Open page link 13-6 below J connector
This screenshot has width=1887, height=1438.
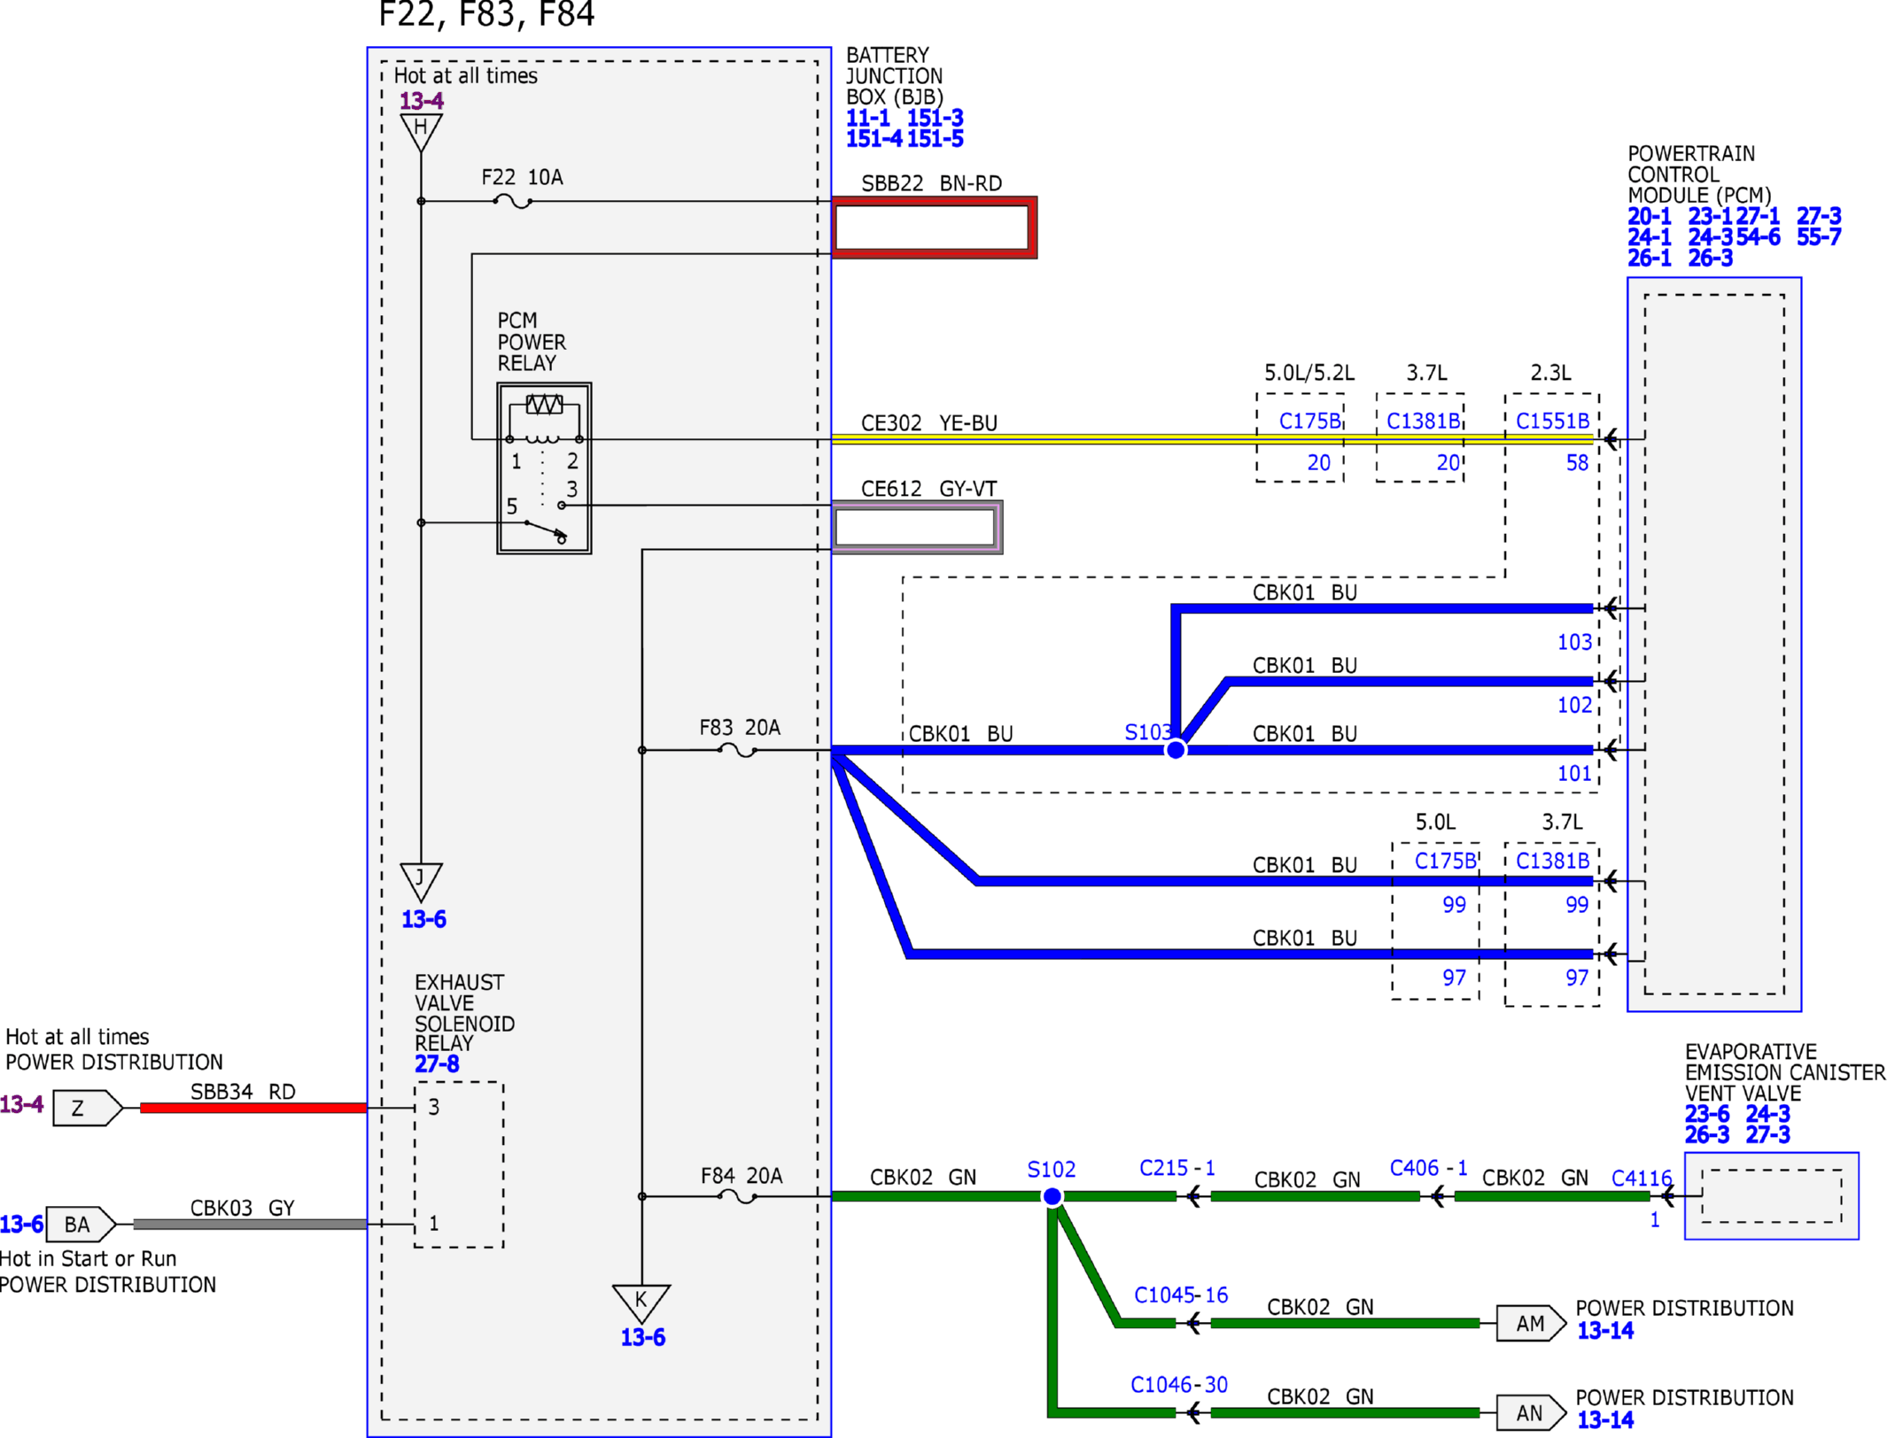point(424,919)
